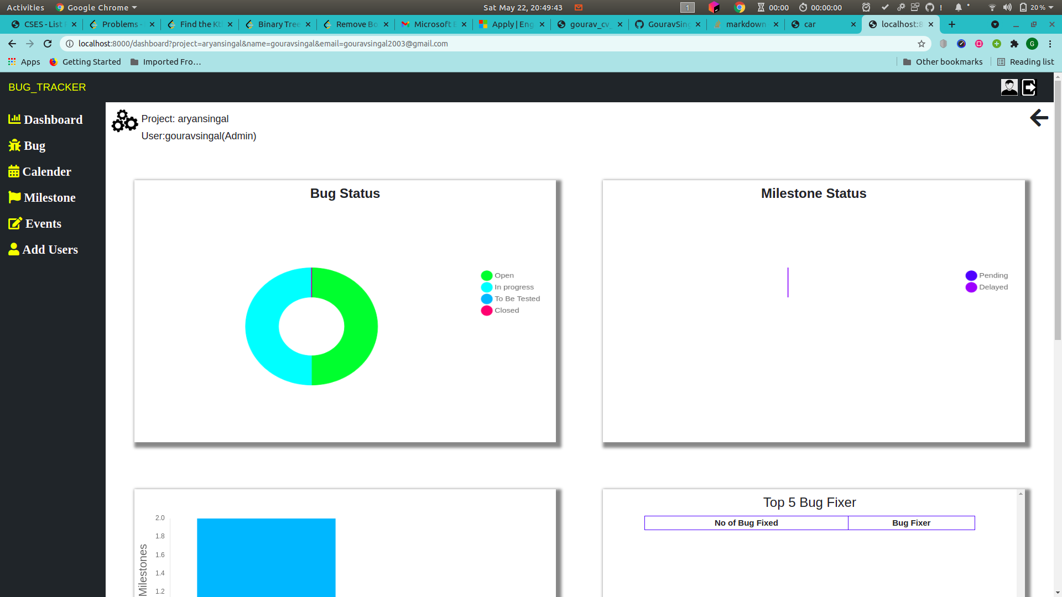Click the blue Milestones bar
Image resolution: width=1062 pixels, height=597 pixels.
pyautogui.click(x=266, y=557)
